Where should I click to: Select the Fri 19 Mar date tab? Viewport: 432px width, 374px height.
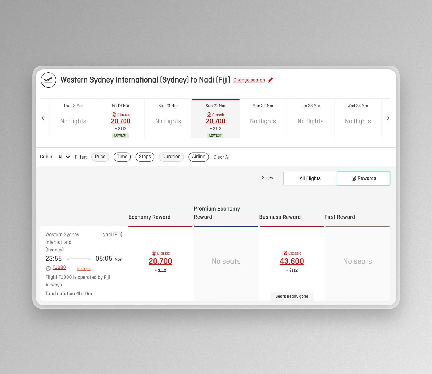(x=121, y=118)
